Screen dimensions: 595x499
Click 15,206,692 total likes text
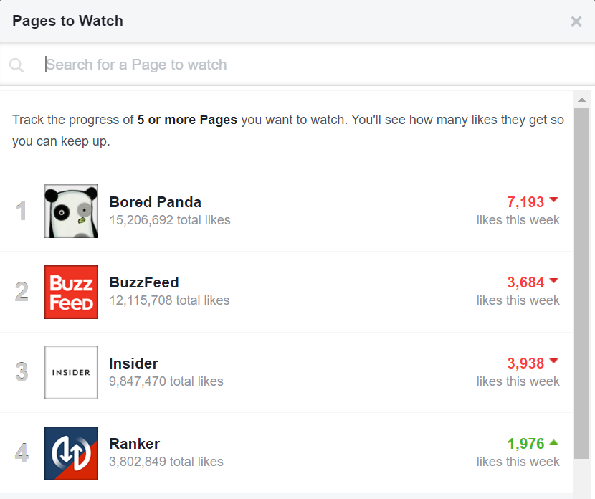[170, 220]
